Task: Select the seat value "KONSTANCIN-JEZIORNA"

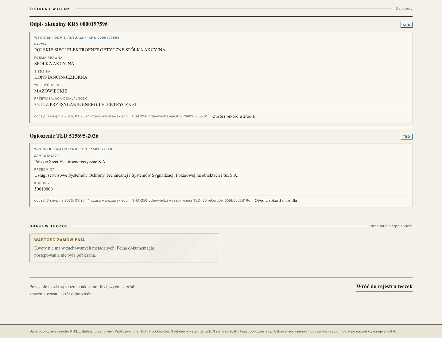Action: (x=61, y=77)
